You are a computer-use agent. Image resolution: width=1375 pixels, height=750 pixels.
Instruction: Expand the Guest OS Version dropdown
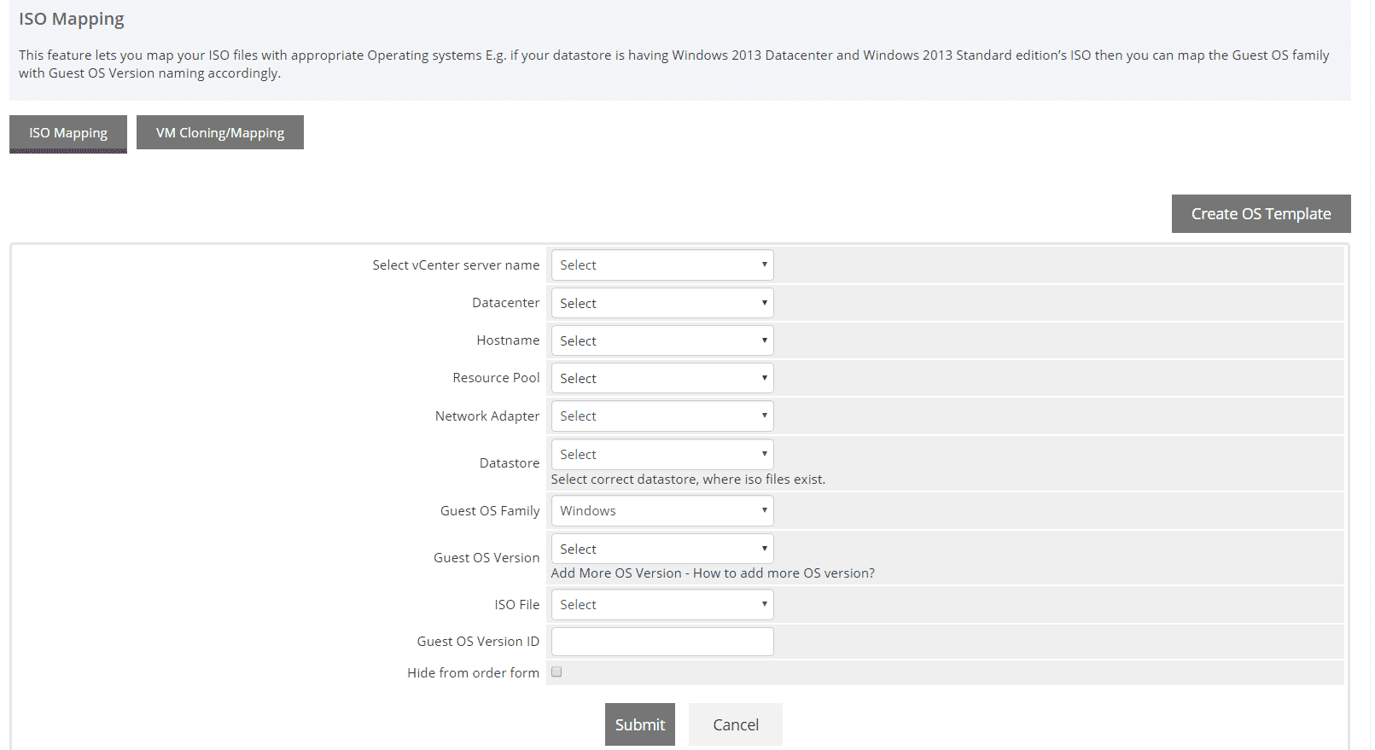click(661, 549)
